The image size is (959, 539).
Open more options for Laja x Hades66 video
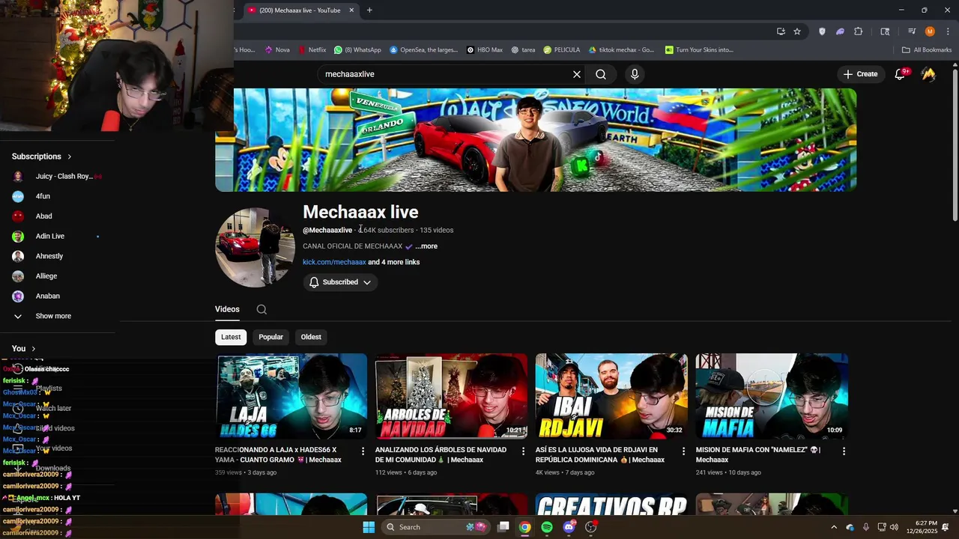point(363,451)
